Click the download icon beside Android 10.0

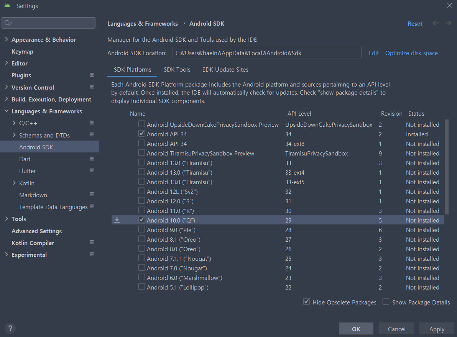pyautogui.click(x=117, y=220)
